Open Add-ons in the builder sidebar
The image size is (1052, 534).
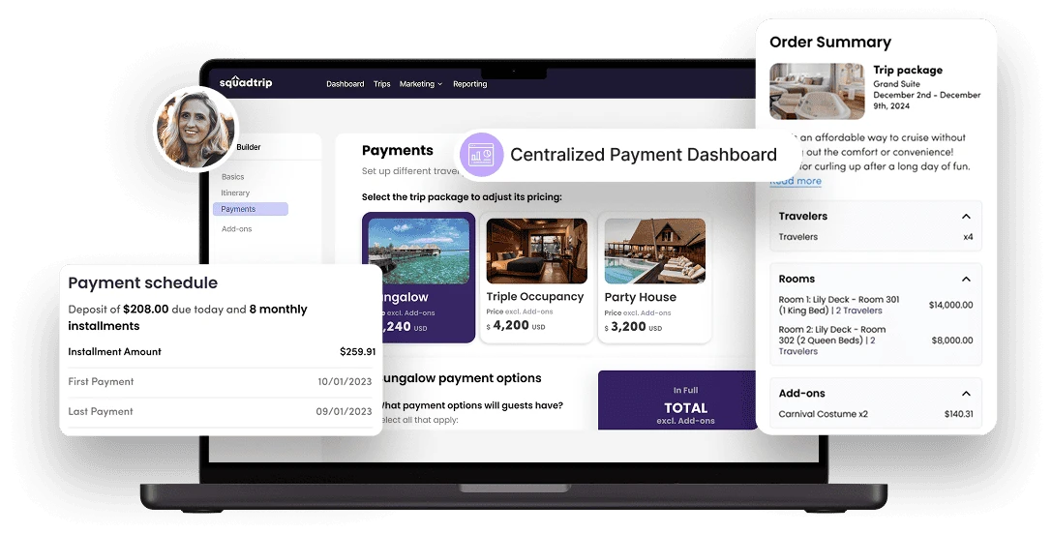[236, 229]
